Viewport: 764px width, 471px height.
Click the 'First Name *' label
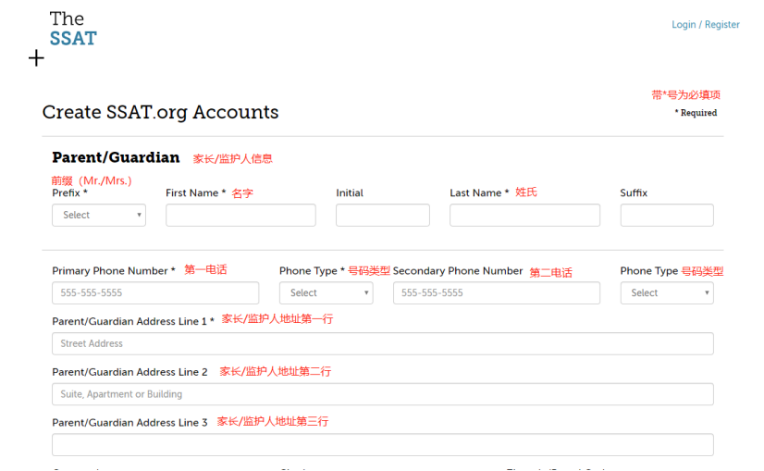[x=195, y=193]
